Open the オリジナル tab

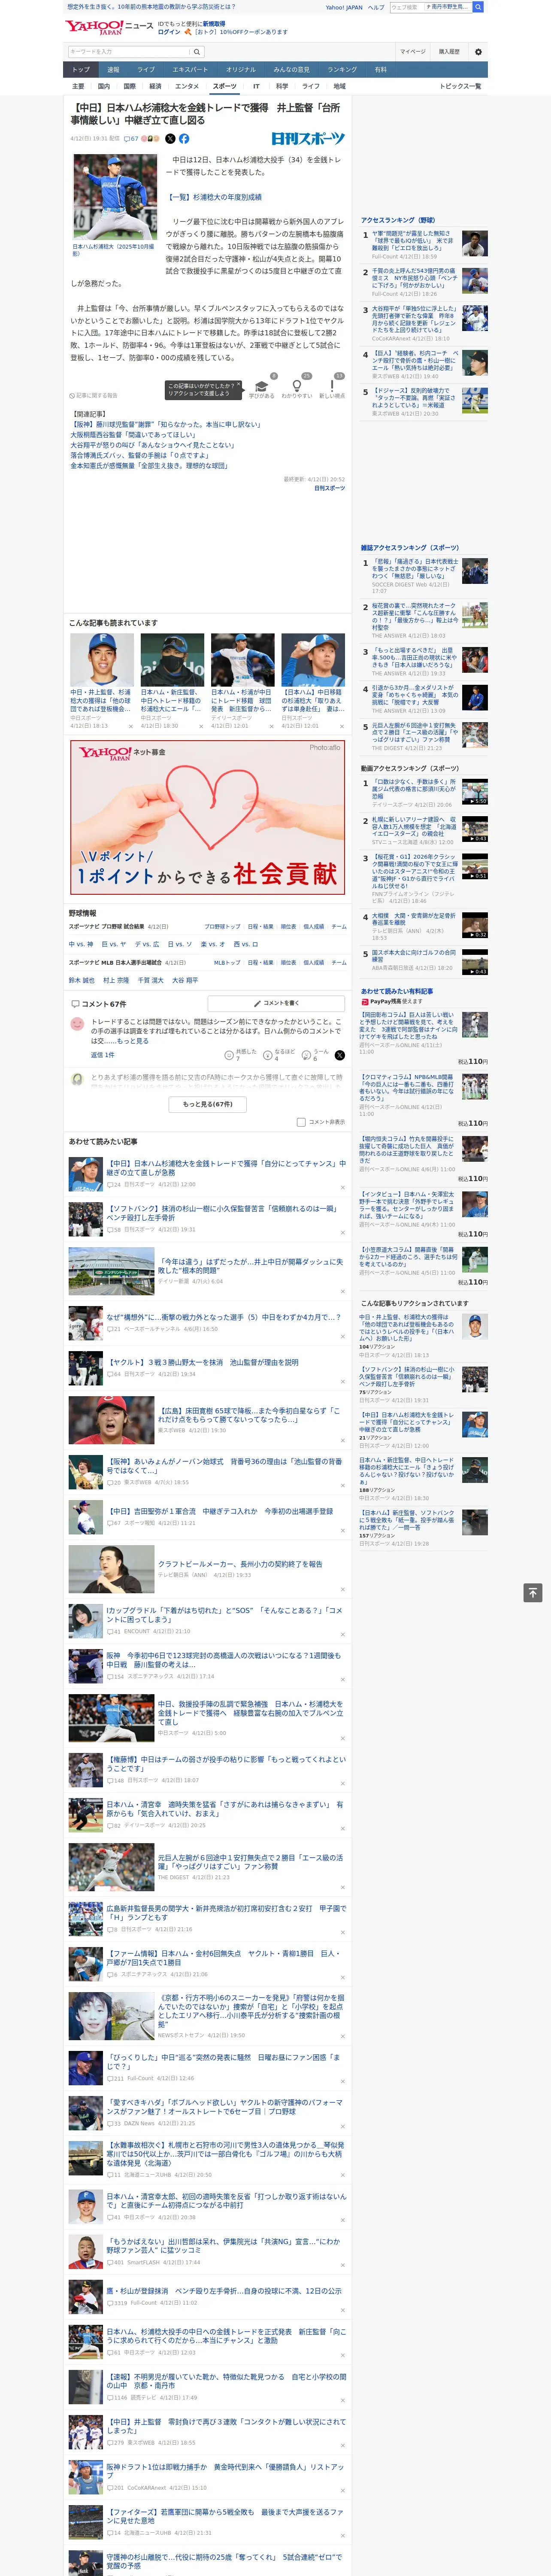tap(241, 70)
